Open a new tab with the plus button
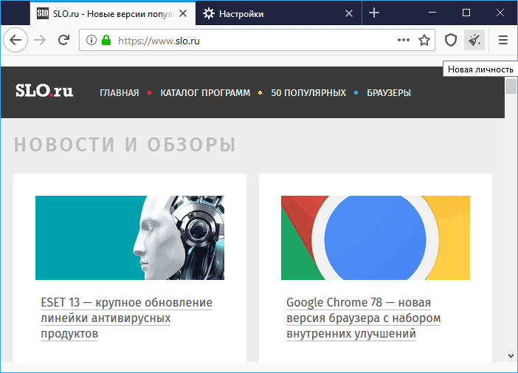 pyautogui.click(x=374, y=13)
